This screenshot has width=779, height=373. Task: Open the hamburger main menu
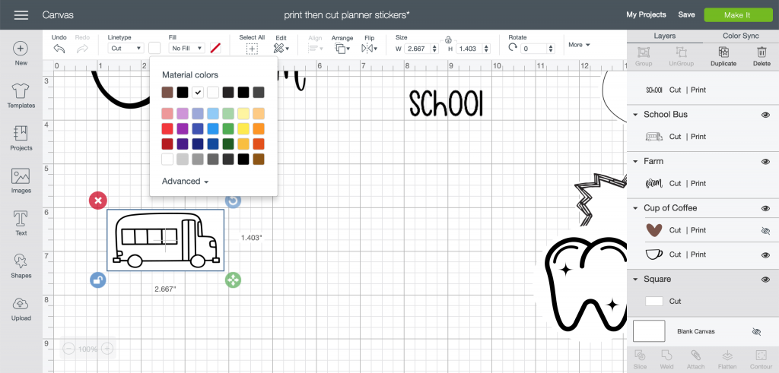coord(21,15)
